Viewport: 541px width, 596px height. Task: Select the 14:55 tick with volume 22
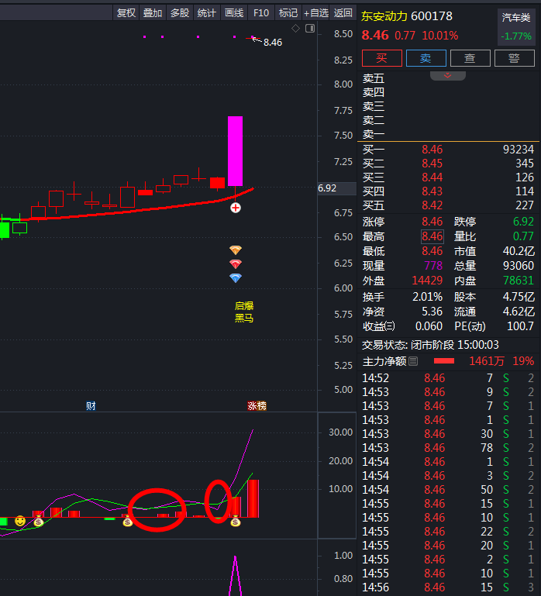coord(448,532)
